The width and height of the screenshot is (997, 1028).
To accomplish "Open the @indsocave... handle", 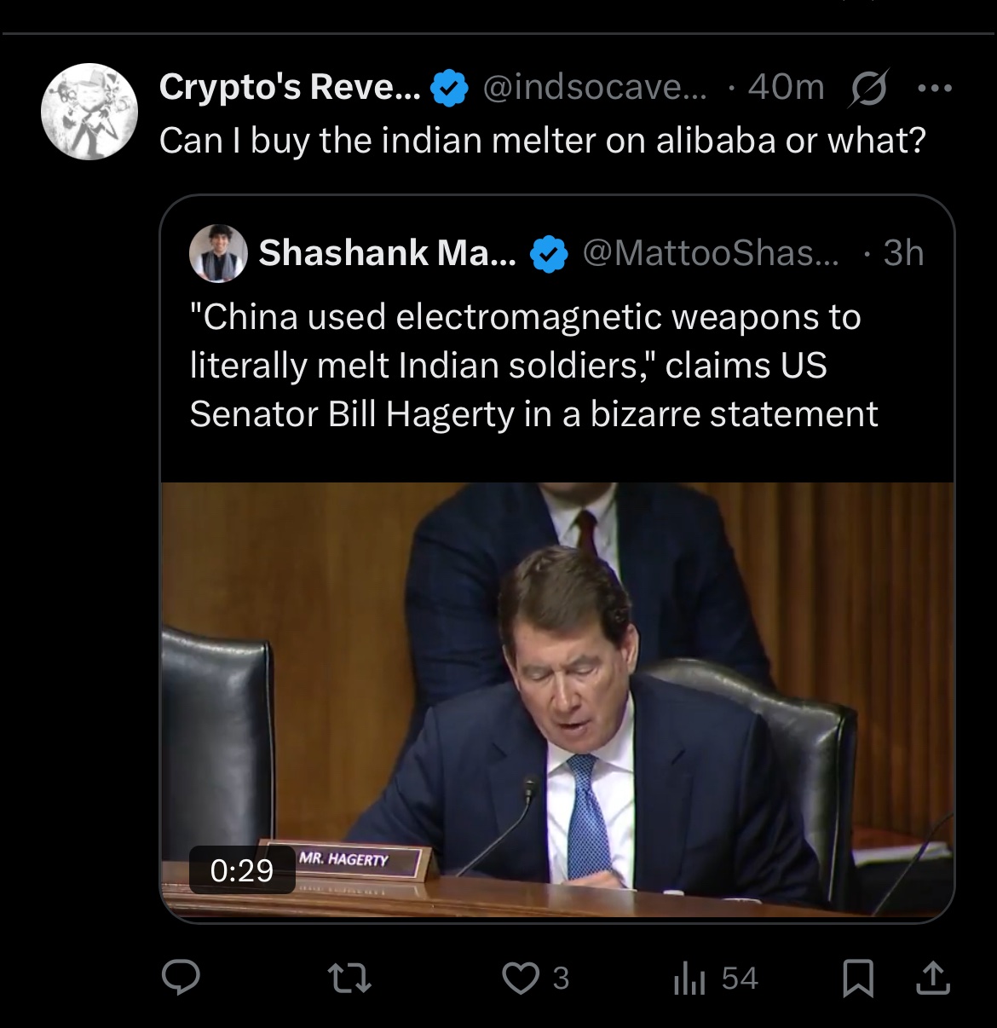I will [x=595, y=87].
